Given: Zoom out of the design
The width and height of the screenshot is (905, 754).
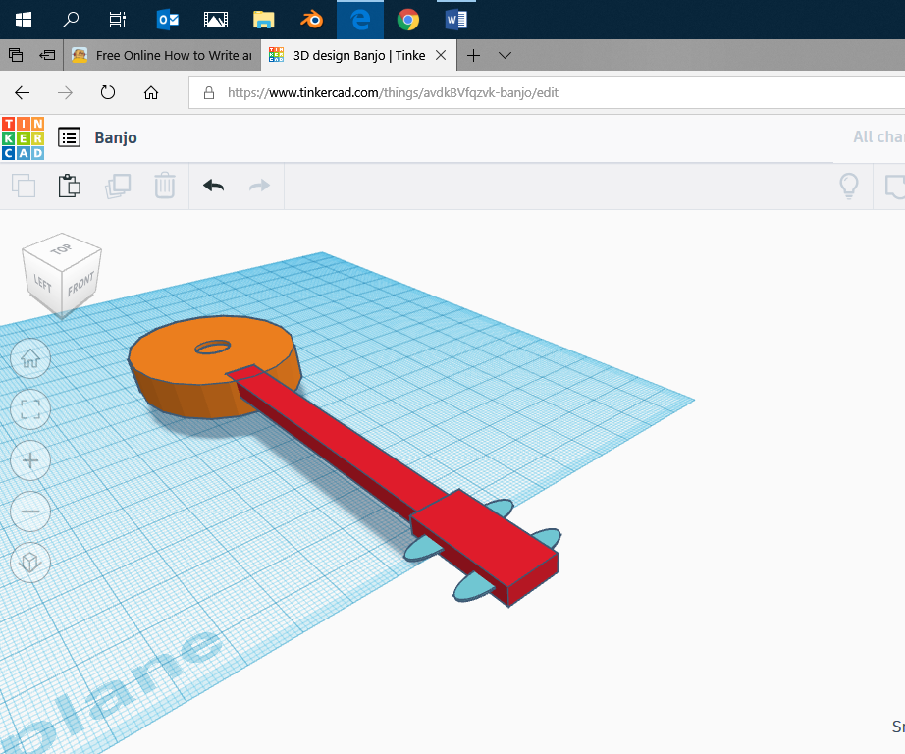Looking at the screenshot, I should tap(30, 512).
